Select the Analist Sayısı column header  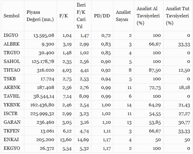[x=123, y=16]
